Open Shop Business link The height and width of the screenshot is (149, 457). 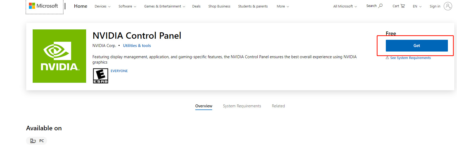pos(219,6)
